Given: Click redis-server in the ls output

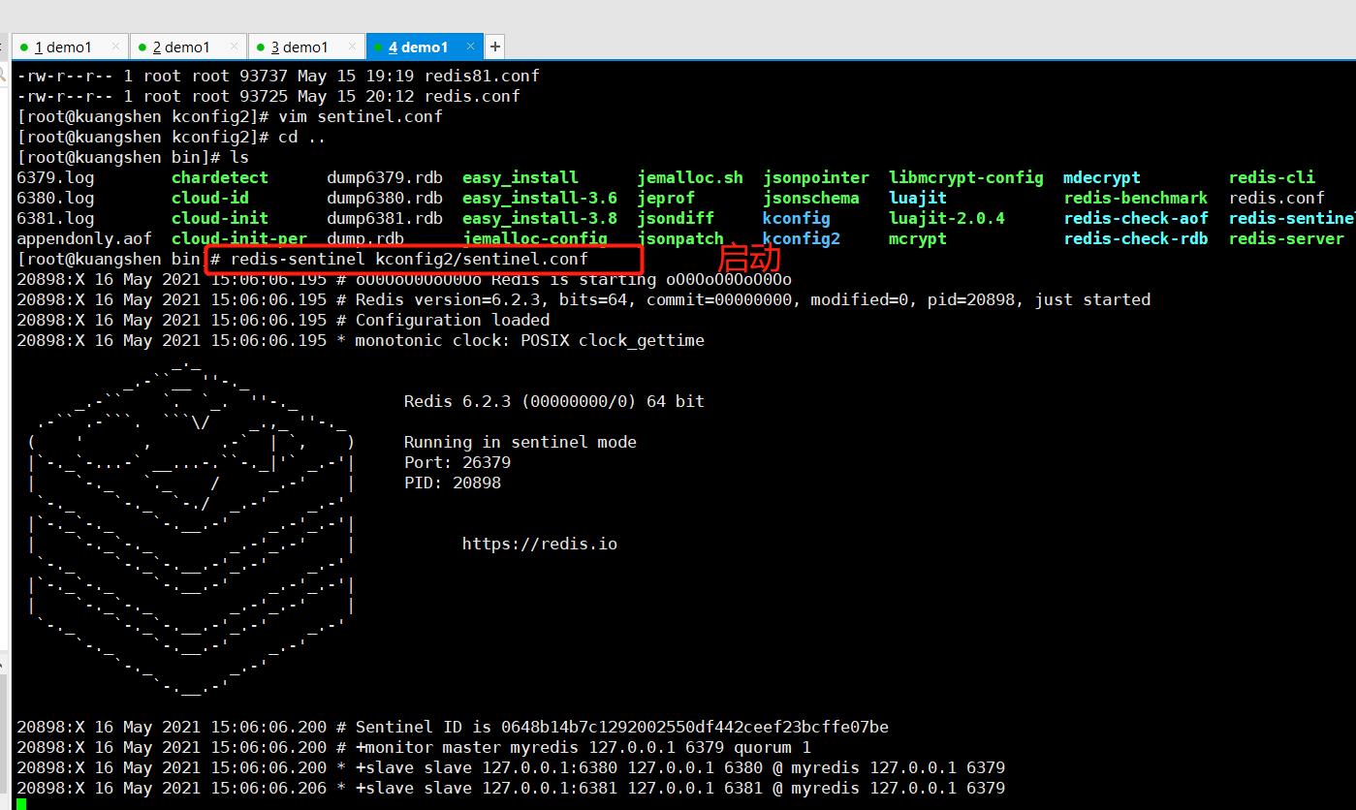Looking at the screenshot, I should [x=1286, y=238].
